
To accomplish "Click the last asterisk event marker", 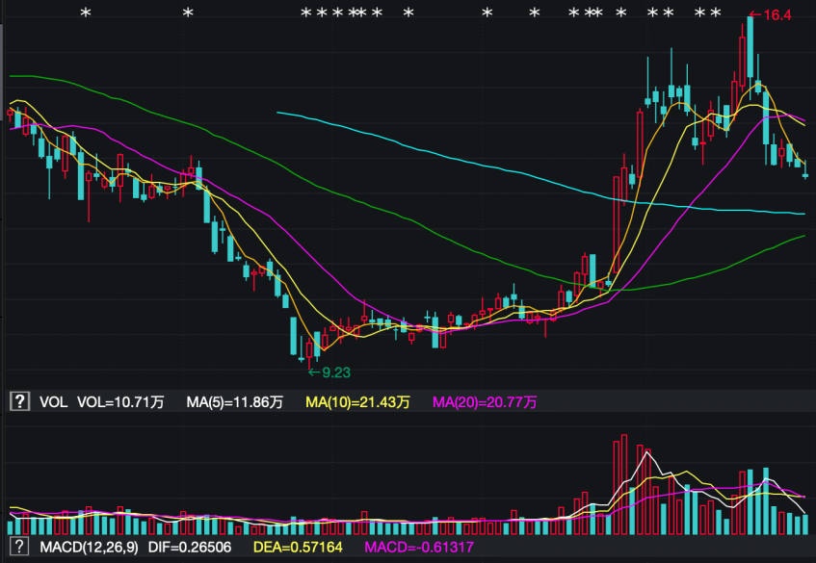I will [x=716, y=13].
